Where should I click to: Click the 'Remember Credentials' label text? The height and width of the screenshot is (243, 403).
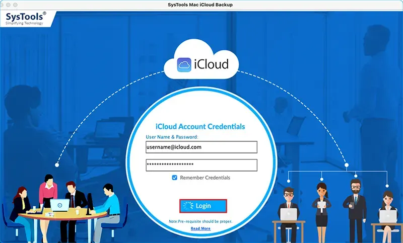(x=205, y=178)
